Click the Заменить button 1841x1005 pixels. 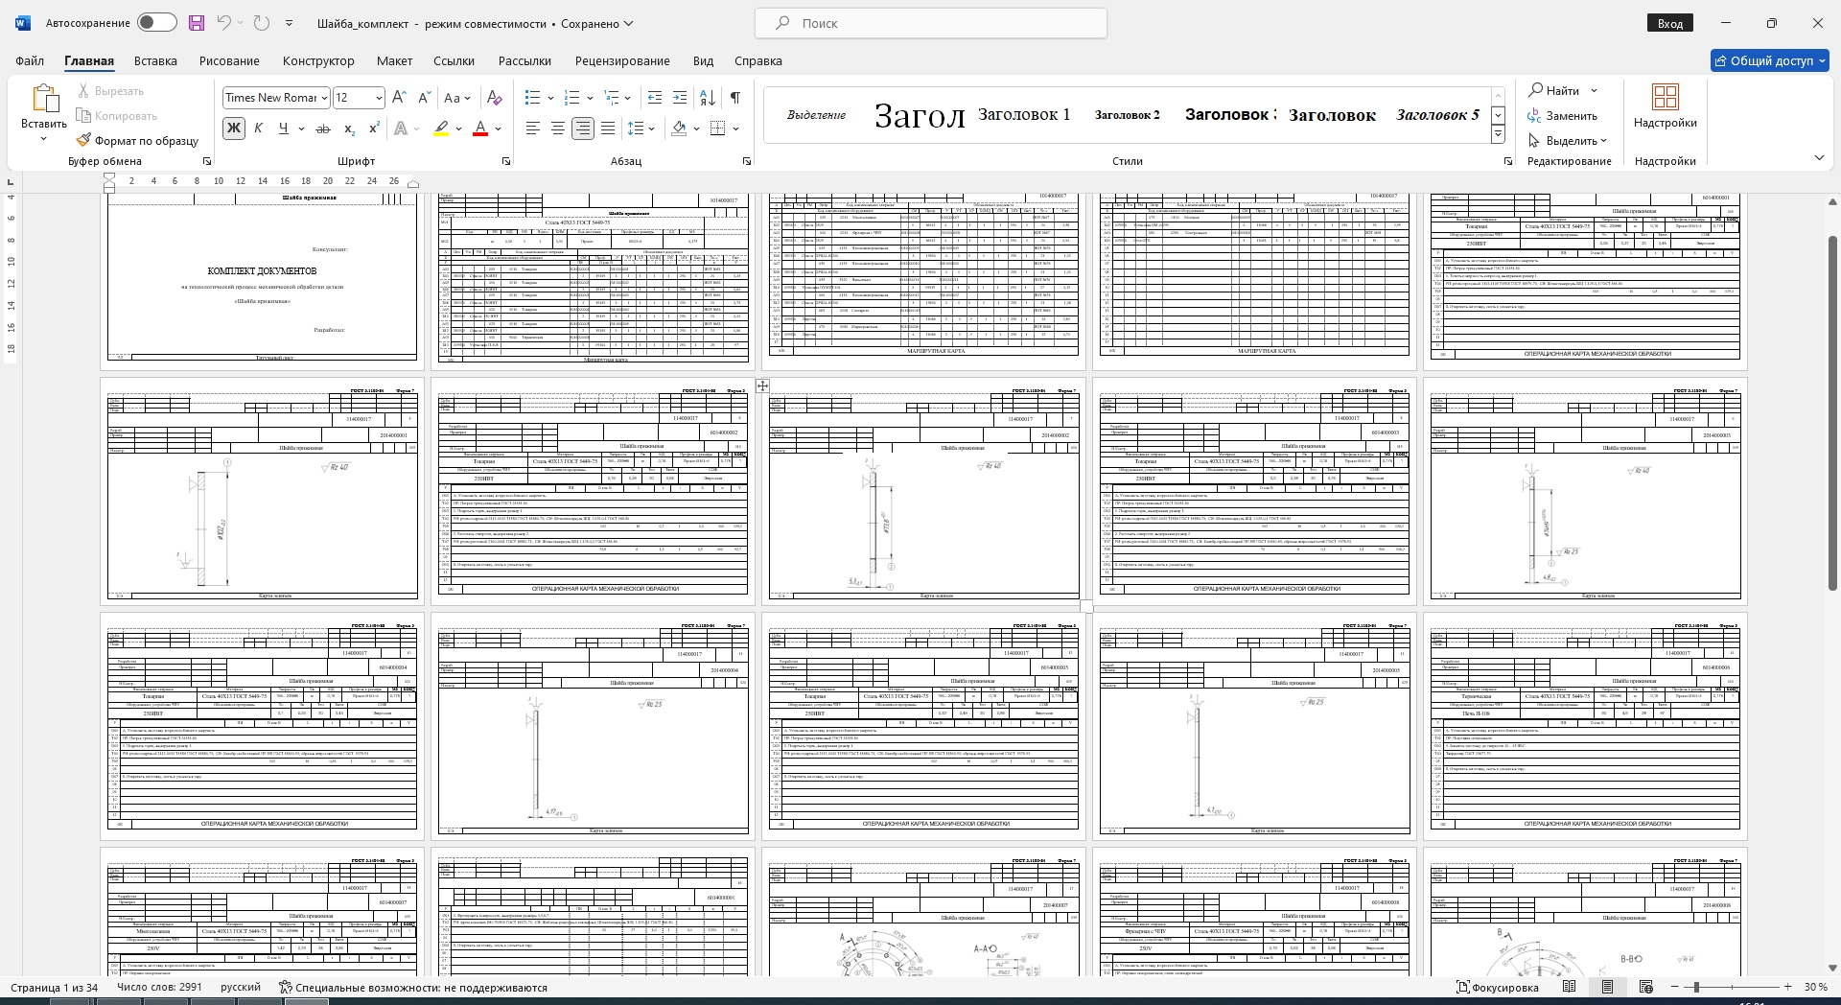coord(1562,116)
